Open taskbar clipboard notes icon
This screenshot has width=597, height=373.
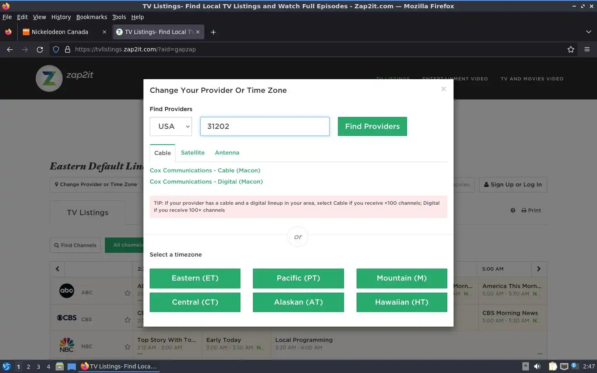click(x=553, y=366)
